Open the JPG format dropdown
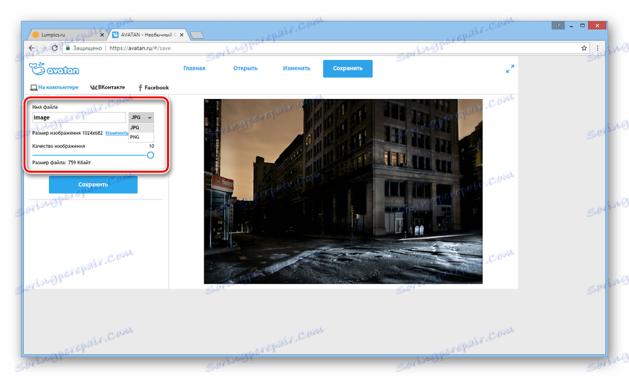Viewport: 629px width, 378px height. pyautogui.click(x=141, y=117)
